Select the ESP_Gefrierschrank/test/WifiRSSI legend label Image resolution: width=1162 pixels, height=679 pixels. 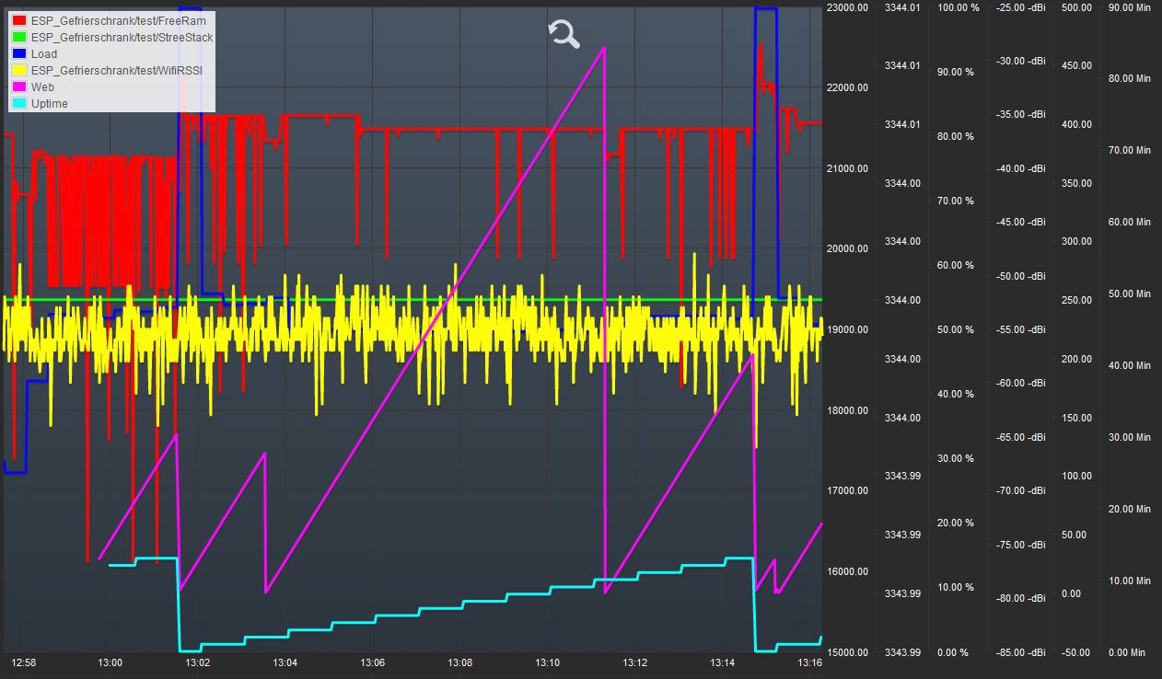tap(117, 70)
